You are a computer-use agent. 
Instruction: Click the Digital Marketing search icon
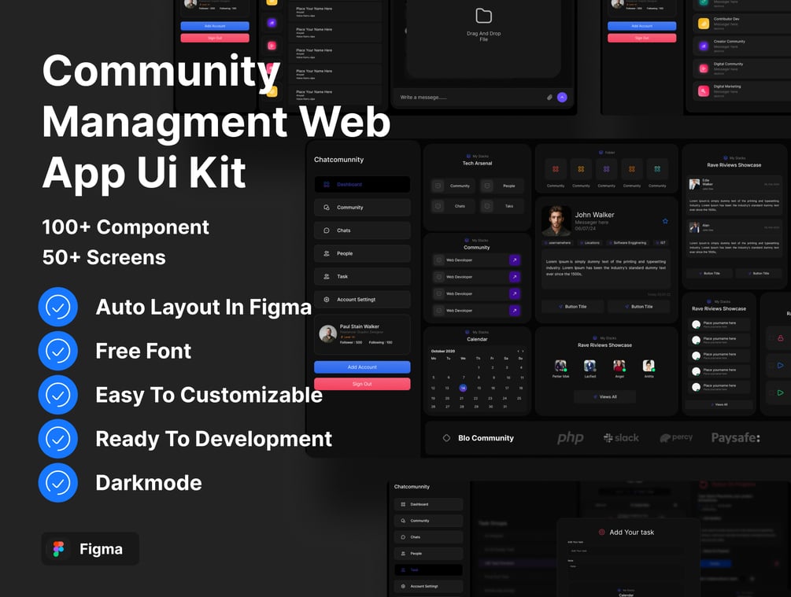tap(703, 90)
